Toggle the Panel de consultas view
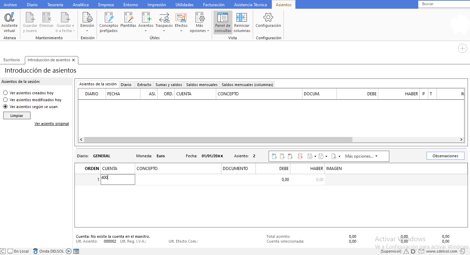Screen dimensions: 470x255 (223, 23)
